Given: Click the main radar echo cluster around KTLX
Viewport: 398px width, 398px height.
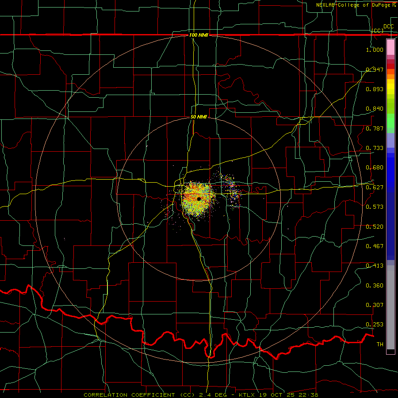Looking at the screenshot, I should click(x=198, y=199).
